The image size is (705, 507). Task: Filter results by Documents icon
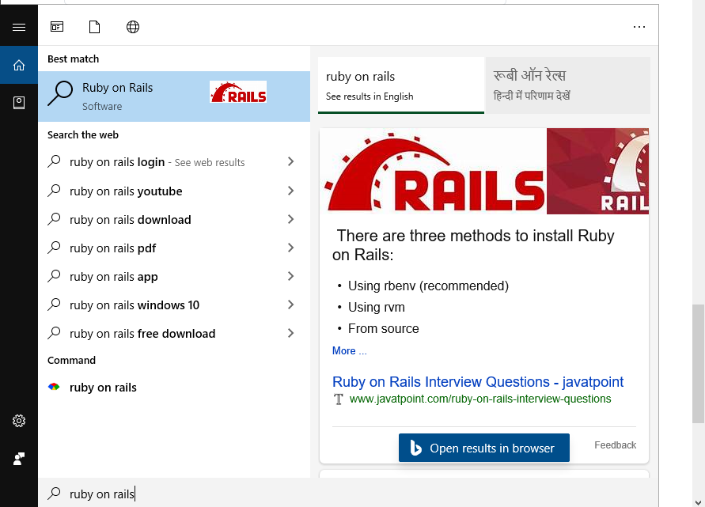94,27
